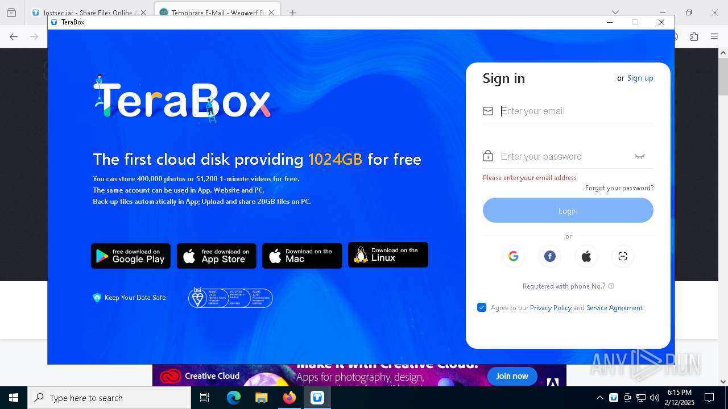Open Firefox from the taskbar

[289, 398]
